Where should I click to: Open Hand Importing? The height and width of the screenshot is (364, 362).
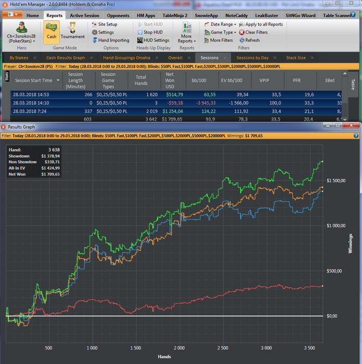pos(111,40)
